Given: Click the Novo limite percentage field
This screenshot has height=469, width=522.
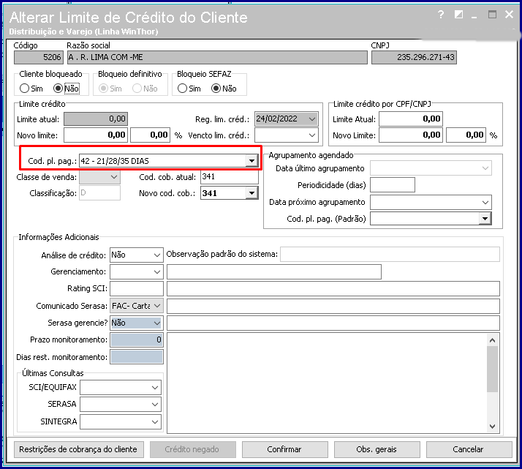Looking at the screenshot, I should click(x=150, y=135).
